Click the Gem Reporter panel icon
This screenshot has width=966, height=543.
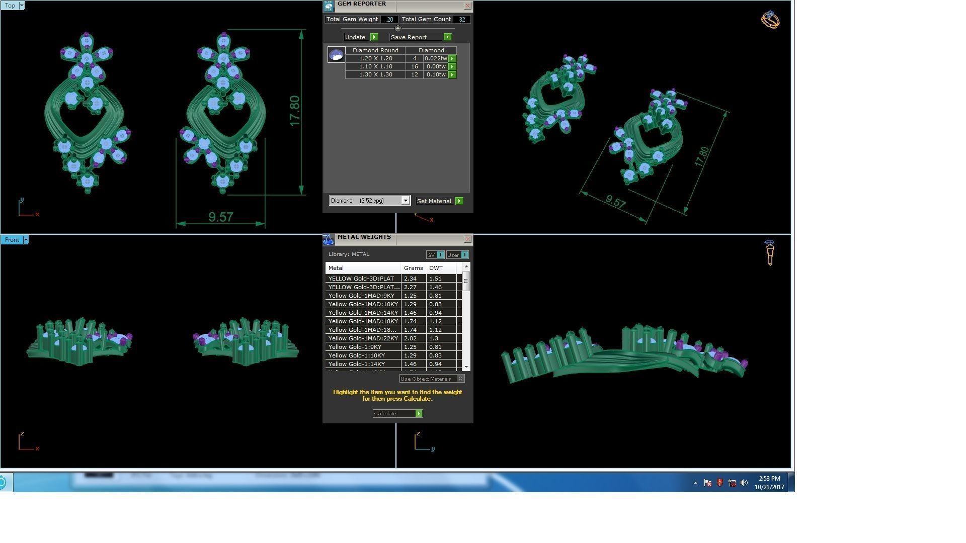(x=329, y=6)
